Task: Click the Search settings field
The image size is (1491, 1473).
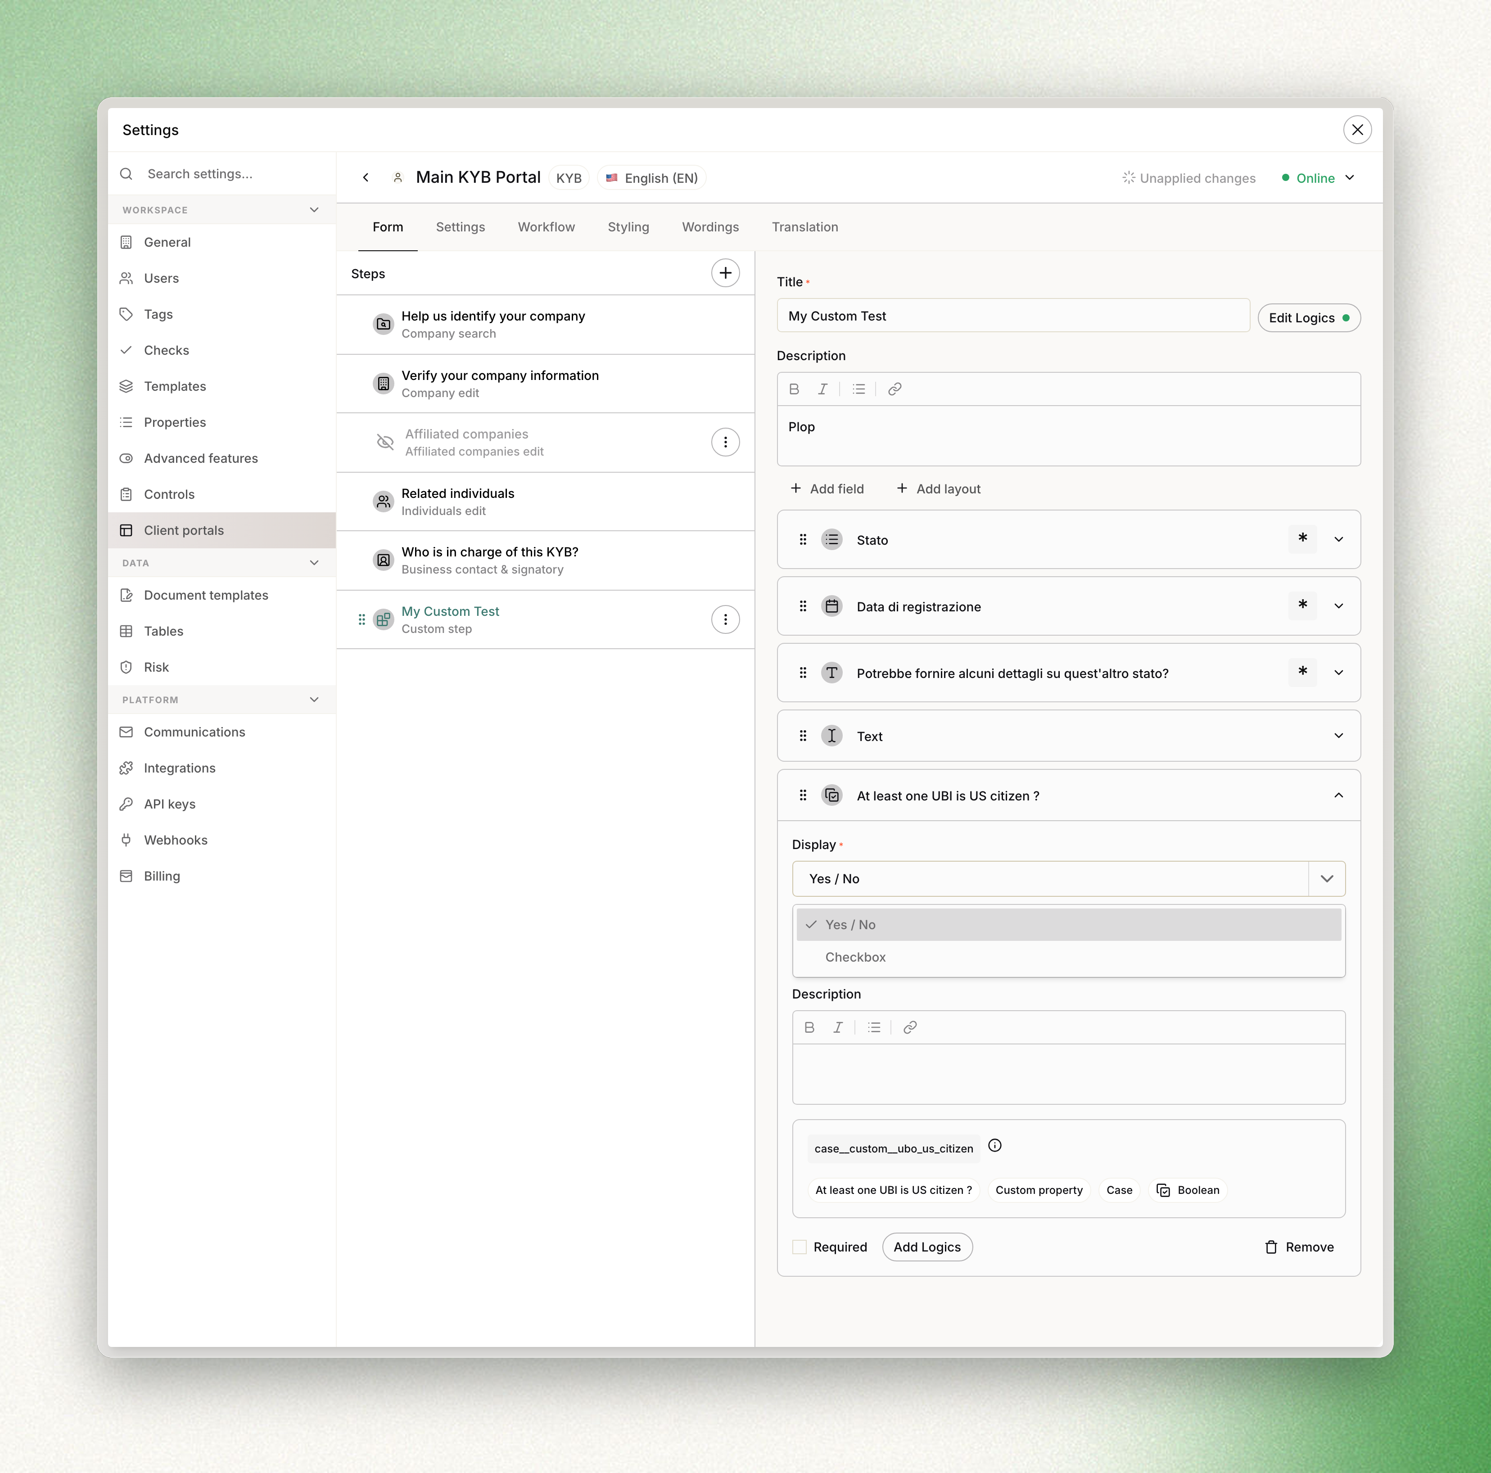Action: click(221, 174)
